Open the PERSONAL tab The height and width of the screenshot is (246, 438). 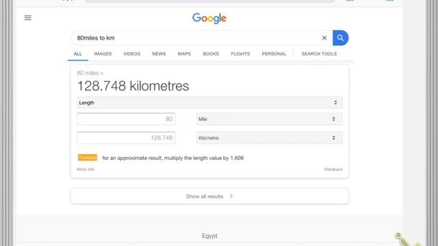click(274, 54)
